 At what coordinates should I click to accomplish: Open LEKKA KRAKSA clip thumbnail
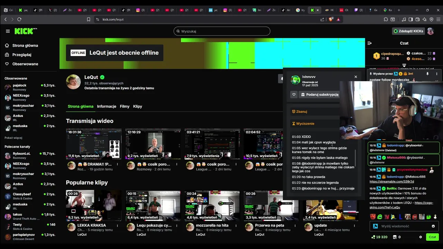pos(94,205)
